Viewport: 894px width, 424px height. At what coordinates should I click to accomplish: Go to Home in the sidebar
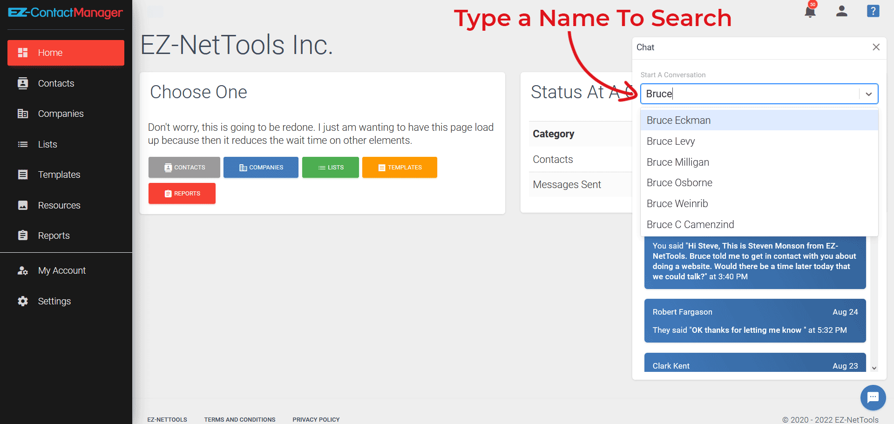click(x=66, y=53)
